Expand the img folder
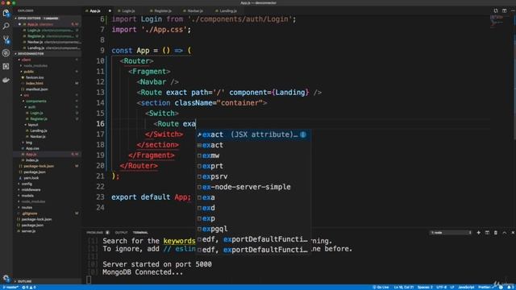Image resolution: width=516 pixels, height=290 pixels. (x=29, y=143)
